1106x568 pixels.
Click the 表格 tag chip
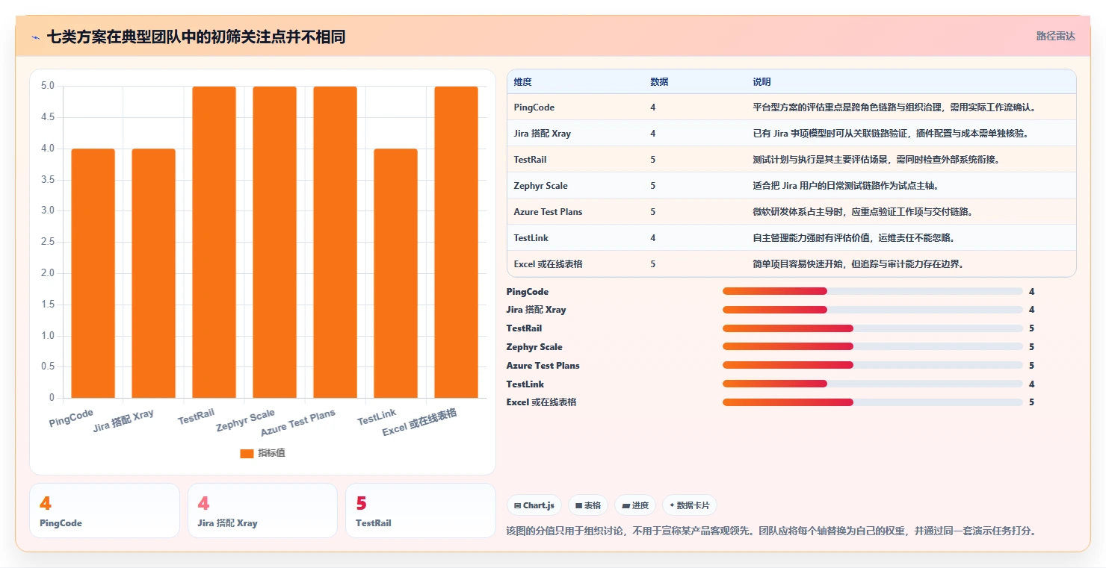coord(588,505)
